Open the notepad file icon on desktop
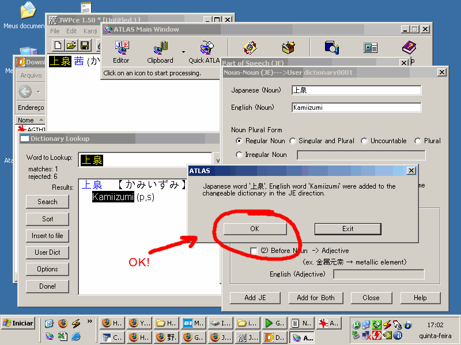 pos(86,7)
